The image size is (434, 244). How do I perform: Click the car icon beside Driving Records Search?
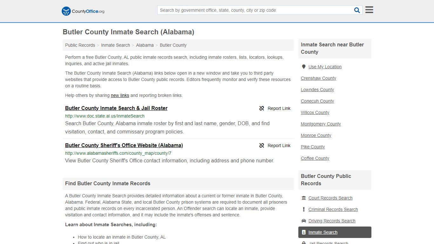304,221
